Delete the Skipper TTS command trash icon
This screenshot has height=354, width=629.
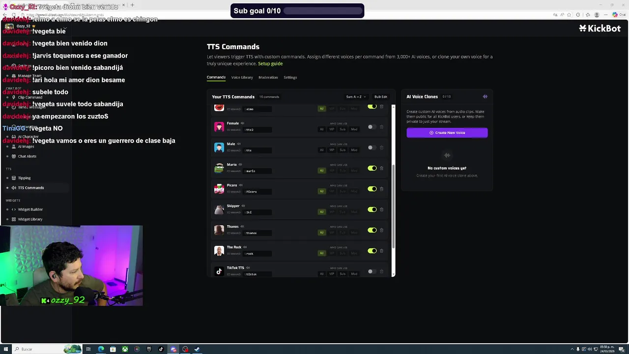point(381,209)
